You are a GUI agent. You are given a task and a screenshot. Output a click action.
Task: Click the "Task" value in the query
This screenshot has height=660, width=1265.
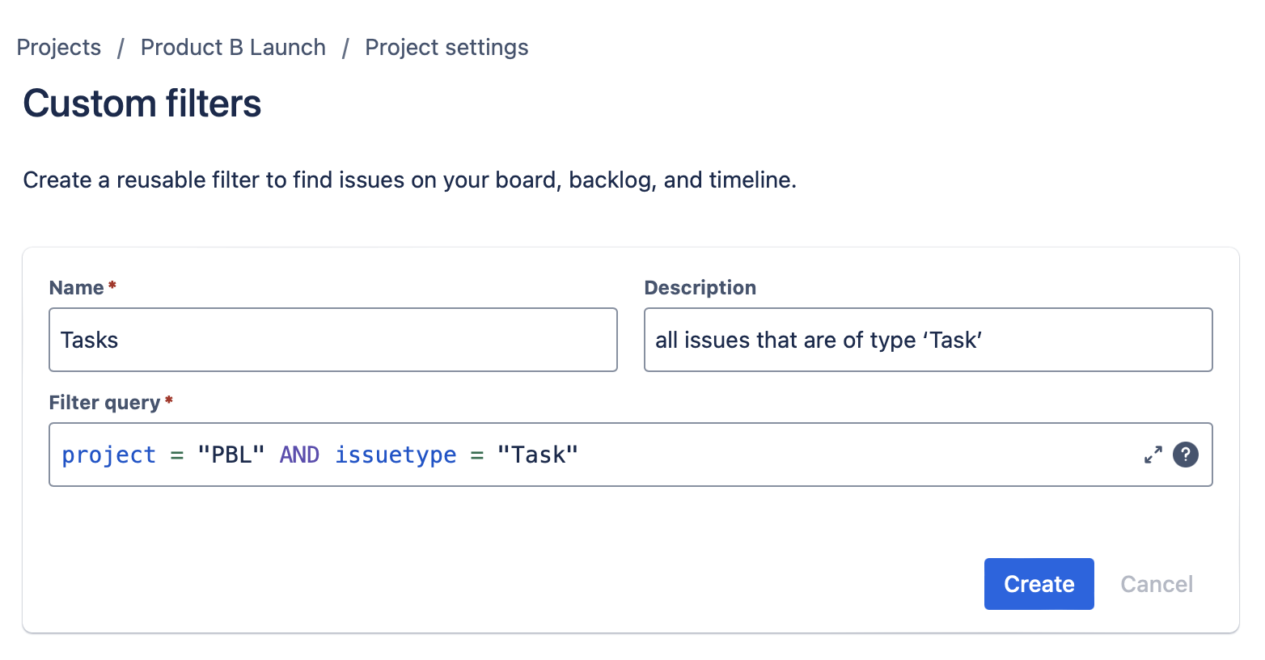(x=538, y=455)
